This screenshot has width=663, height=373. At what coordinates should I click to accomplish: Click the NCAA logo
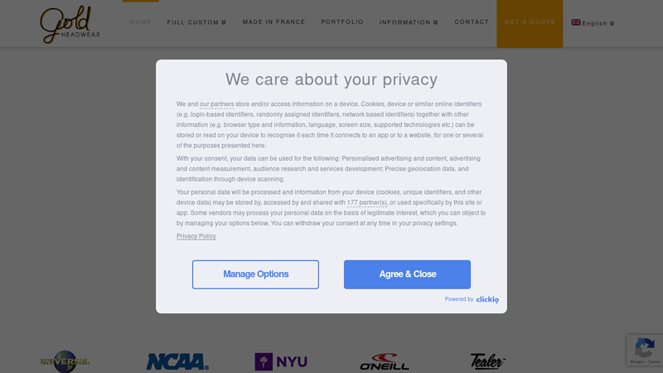tap(177, 361)
